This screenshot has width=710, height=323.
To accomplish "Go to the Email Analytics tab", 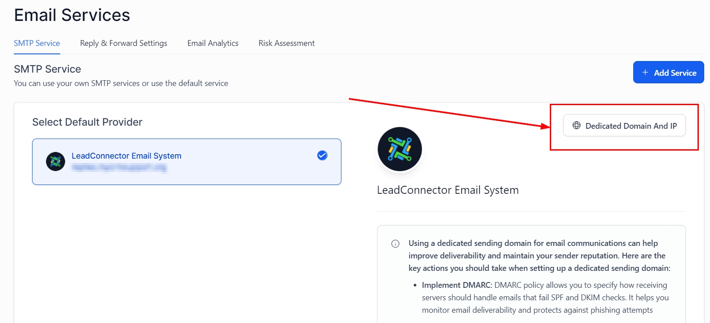I will point(213,43).
